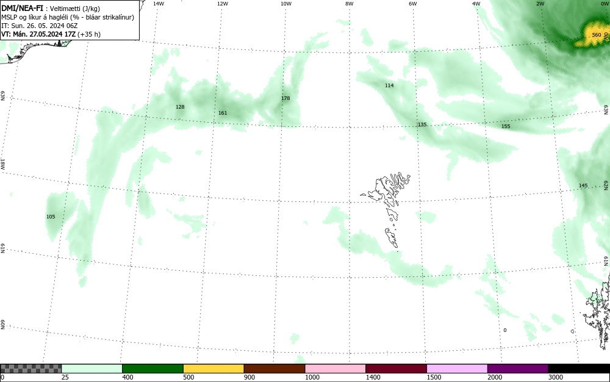Click the 135 CAPE value label
This screenshot has height=382, width=610.
pos(422,125)
